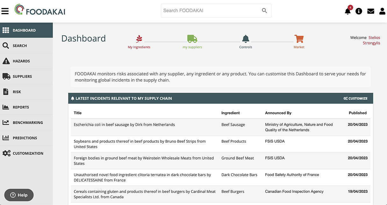Click the Suppliers truck icon in sidebar
387x205 pixels.
6,76
